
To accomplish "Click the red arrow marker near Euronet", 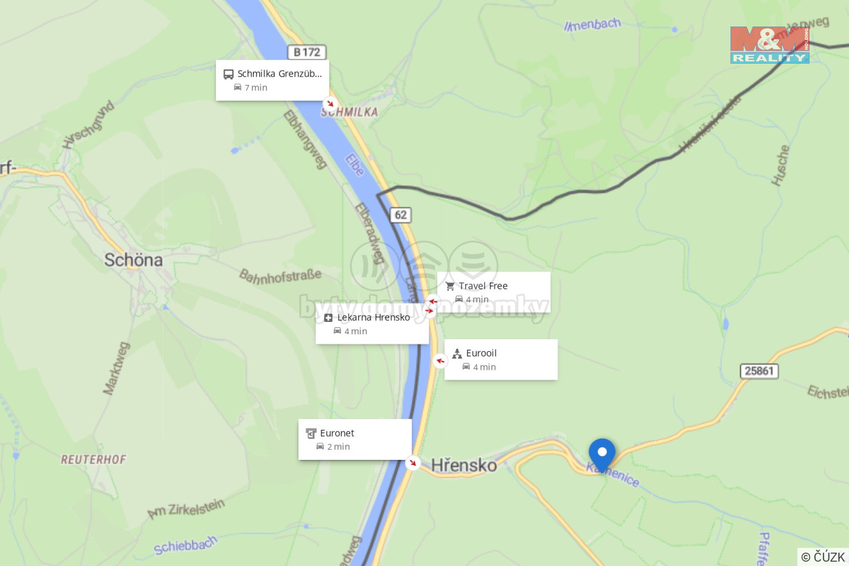I will 413,463.
